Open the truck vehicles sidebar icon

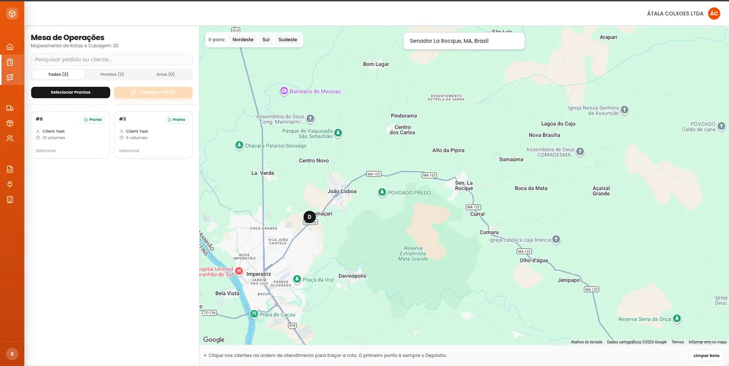tap(10, 108)
